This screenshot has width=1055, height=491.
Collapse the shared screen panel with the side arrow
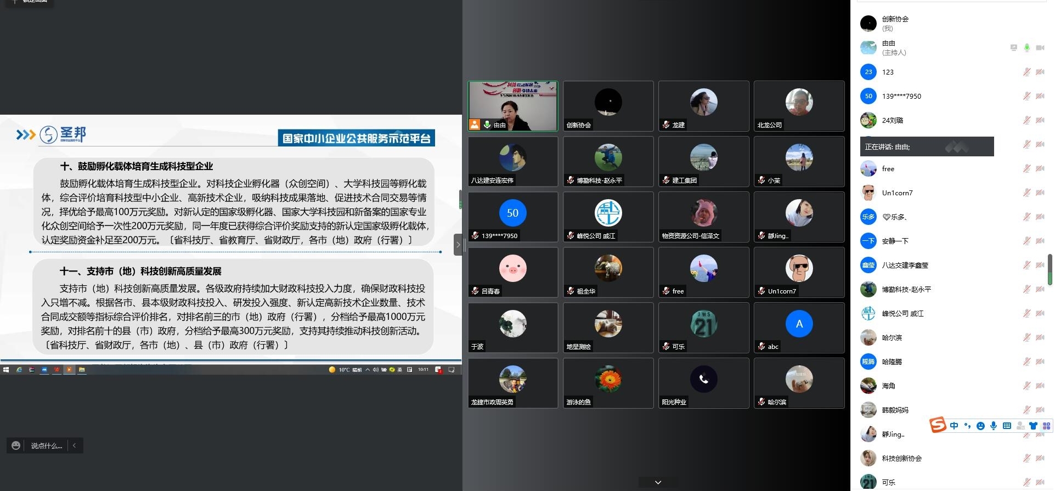(x=458, y=245)
